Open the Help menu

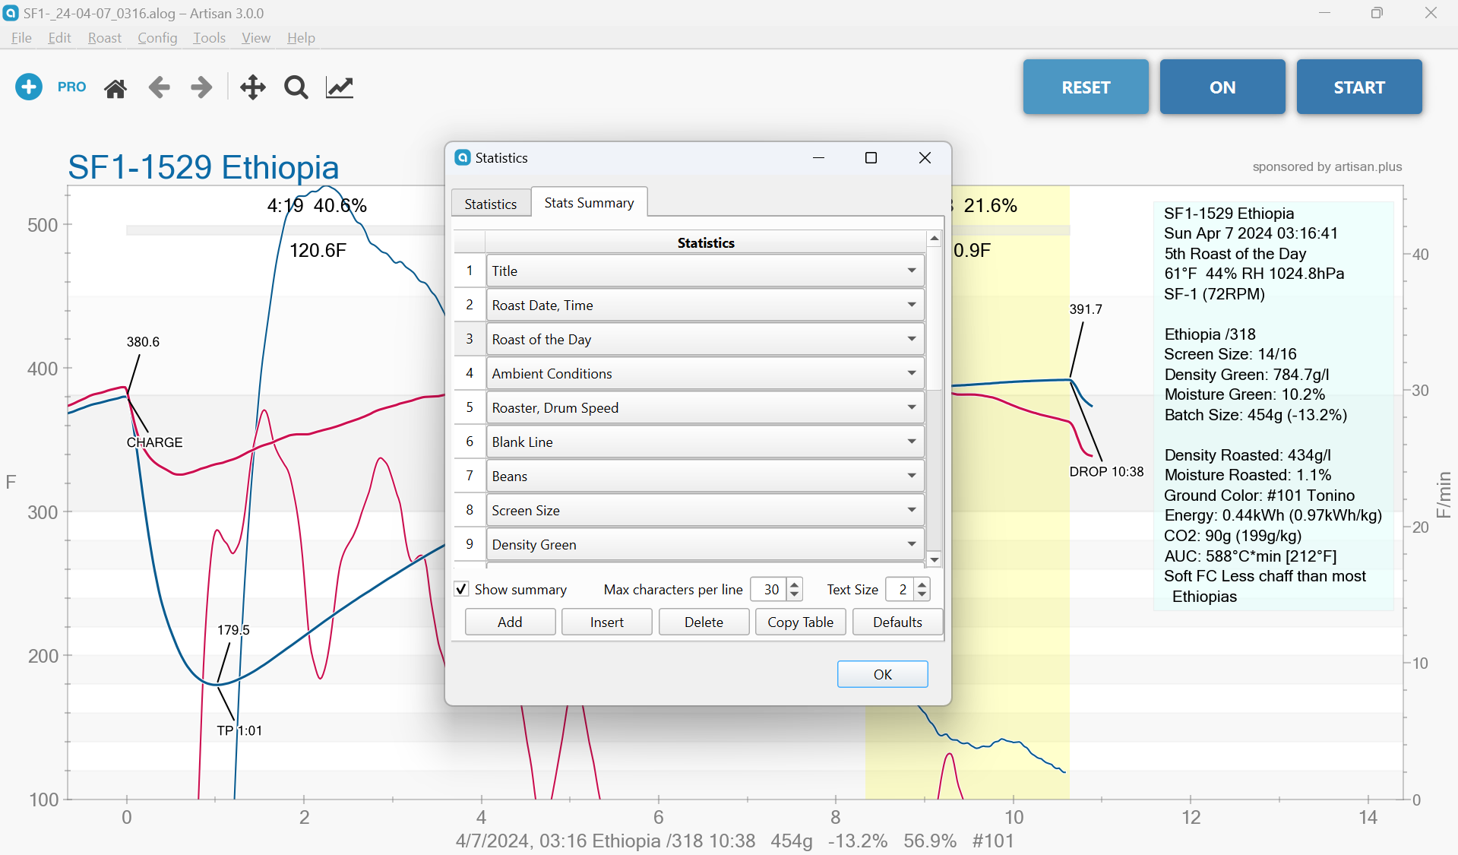pyautogui.click(x=301, y=38)
